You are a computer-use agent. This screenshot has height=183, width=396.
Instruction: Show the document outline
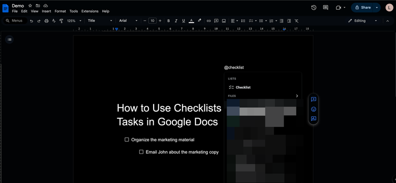click(9, 39)
